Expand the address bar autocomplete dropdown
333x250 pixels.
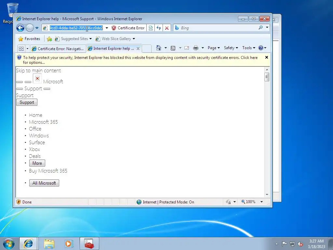[x=107, y=28]
